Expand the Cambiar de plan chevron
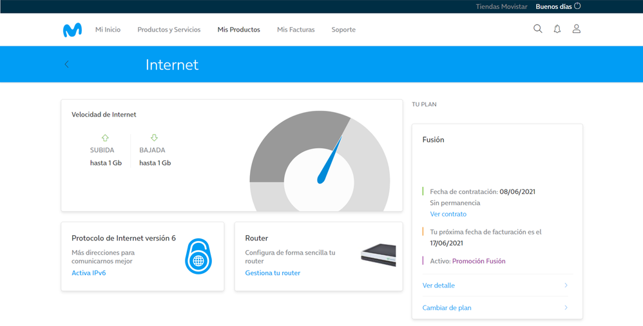 [x=566, y=308]
